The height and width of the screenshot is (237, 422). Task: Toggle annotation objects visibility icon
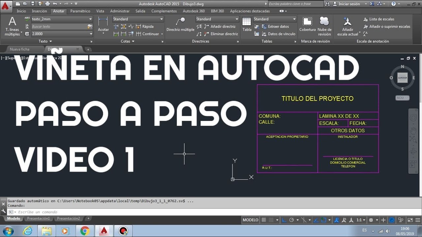(337, 220)
